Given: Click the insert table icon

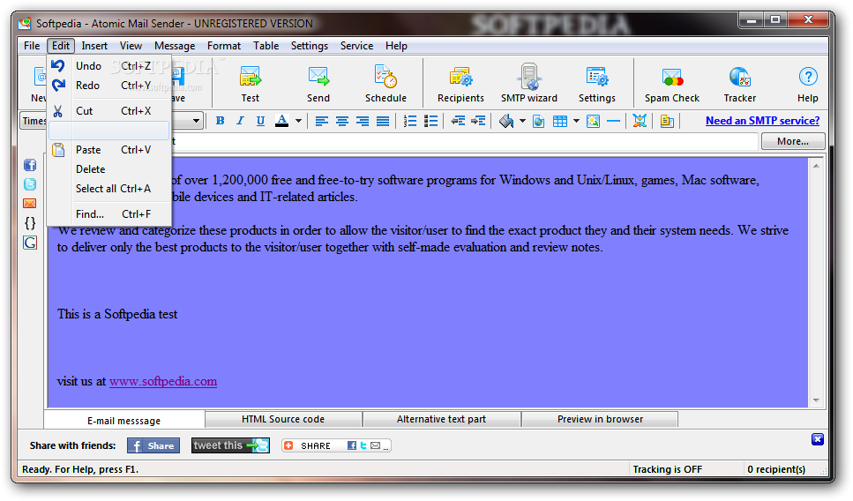Looking at the screenshot, I should click(x=560, y=121).
